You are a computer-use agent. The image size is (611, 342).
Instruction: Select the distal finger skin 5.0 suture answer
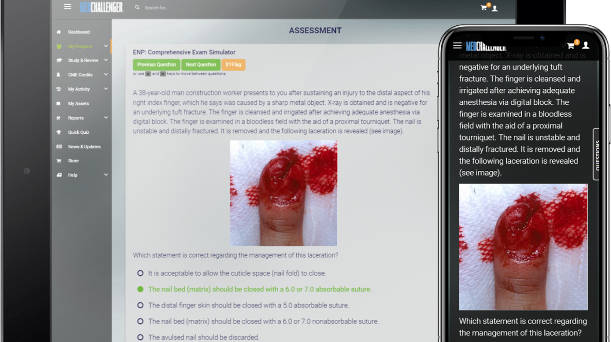pyautogui.click(x=140, y=305)
